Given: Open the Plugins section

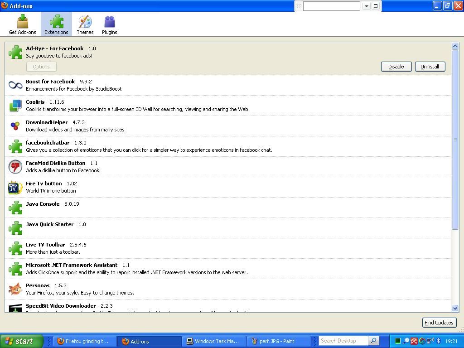Looking at the screenshot, I should coord(109,24).
